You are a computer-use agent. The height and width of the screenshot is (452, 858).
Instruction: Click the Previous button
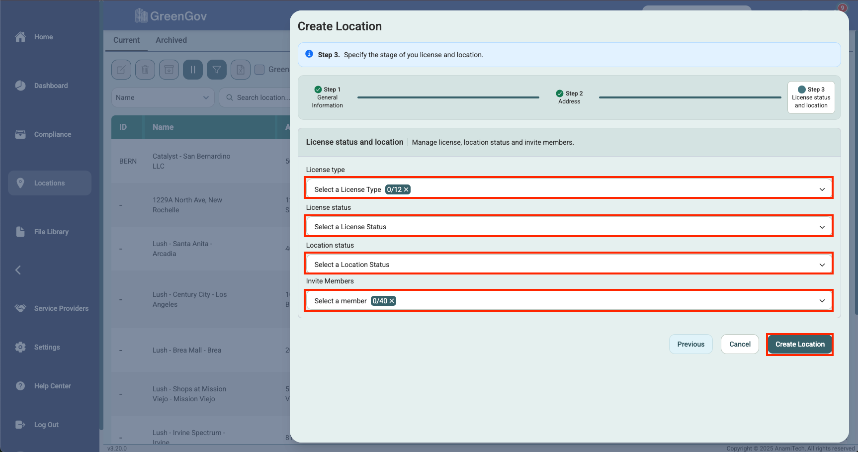[690, 344]
